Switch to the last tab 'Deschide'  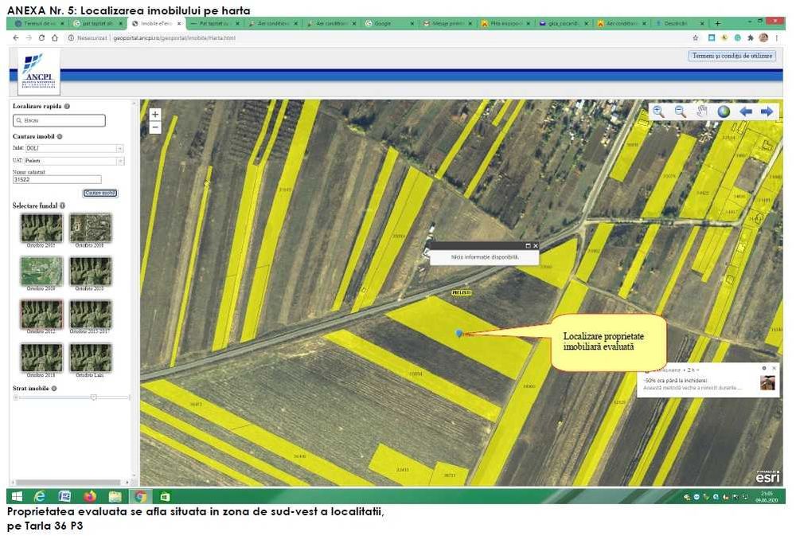click(x=680, y=23)
